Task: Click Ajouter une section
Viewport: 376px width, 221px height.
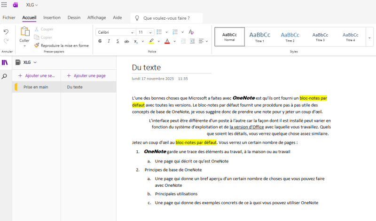Action: coord(37,75)
